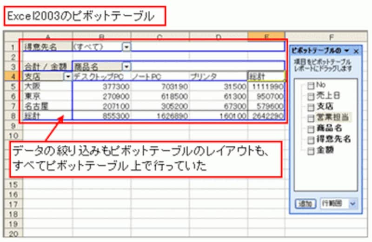The width and height of the screenshot is (372, 242).
Task: Click cell value 270900
Action: point(101,96)
